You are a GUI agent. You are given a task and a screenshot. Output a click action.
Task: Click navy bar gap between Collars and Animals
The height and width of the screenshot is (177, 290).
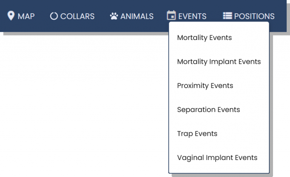[x=102, y=16]
